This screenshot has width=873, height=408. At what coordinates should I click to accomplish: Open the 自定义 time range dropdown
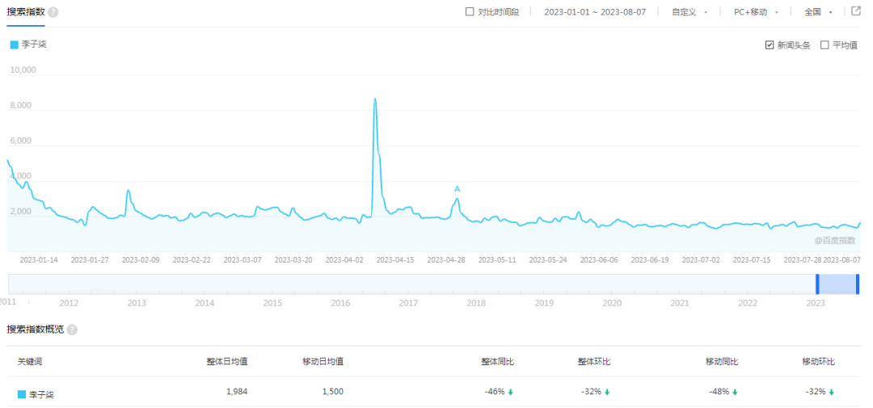tap(690, 12)
